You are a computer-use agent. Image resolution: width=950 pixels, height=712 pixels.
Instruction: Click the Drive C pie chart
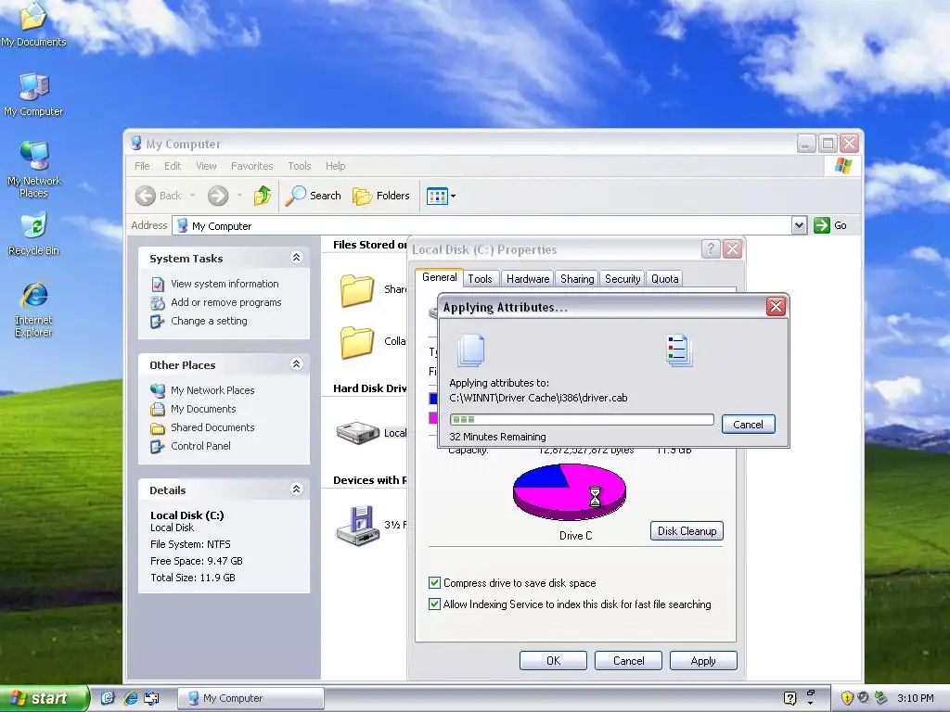pos(570,491)
